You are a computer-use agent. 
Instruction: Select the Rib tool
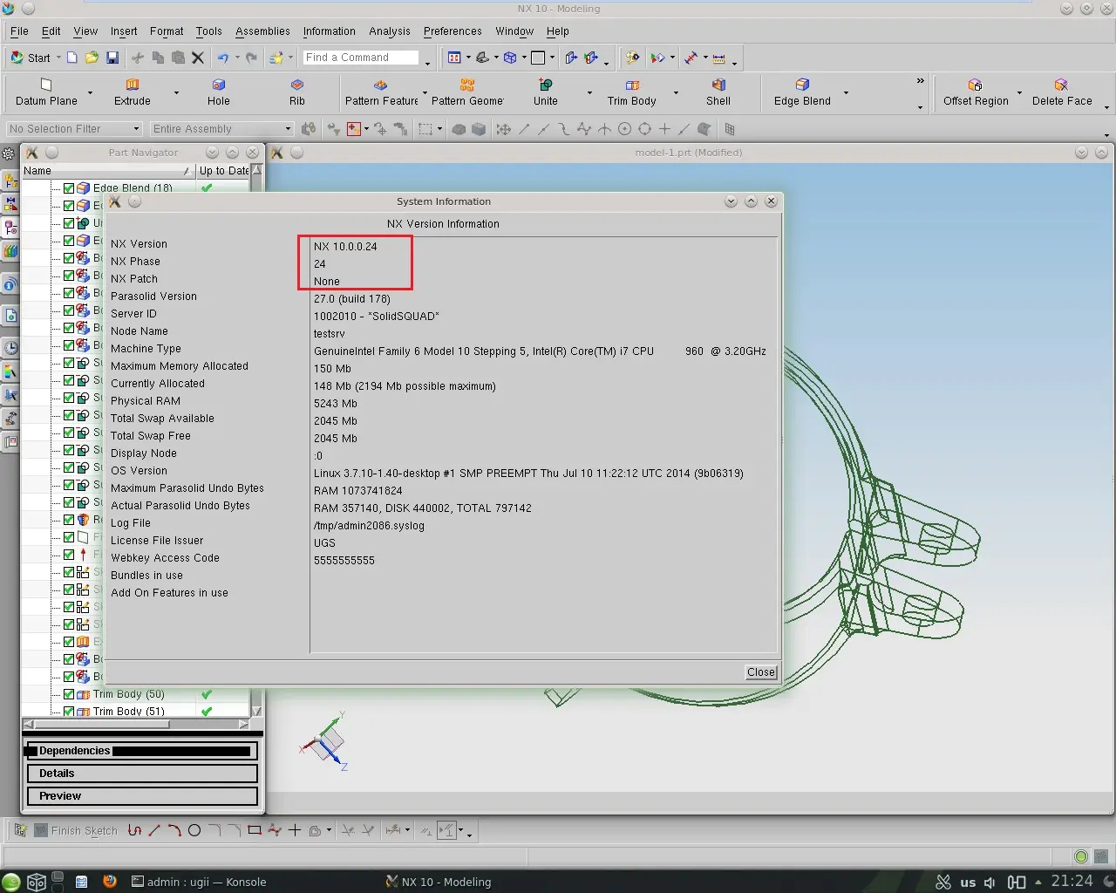(x=297, y=92)
